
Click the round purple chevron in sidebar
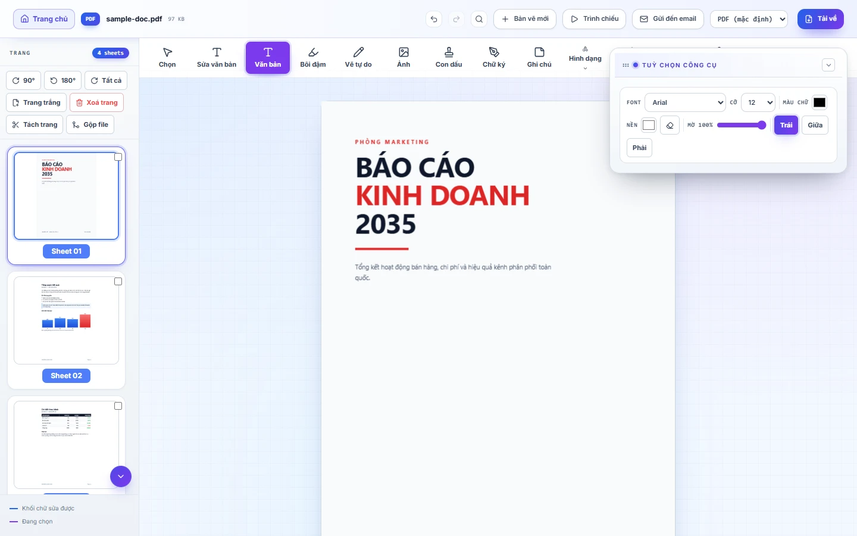coord(121,476)
